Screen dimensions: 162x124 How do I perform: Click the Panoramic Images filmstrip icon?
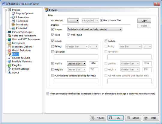click(x=9, y=32)
